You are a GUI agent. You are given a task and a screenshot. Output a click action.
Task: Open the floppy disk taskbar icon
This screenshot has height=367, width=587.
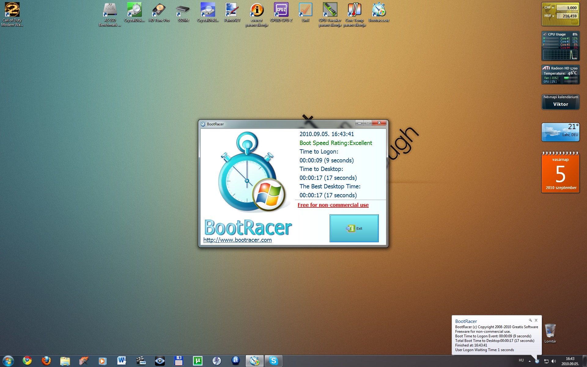[x=179, y=361]
